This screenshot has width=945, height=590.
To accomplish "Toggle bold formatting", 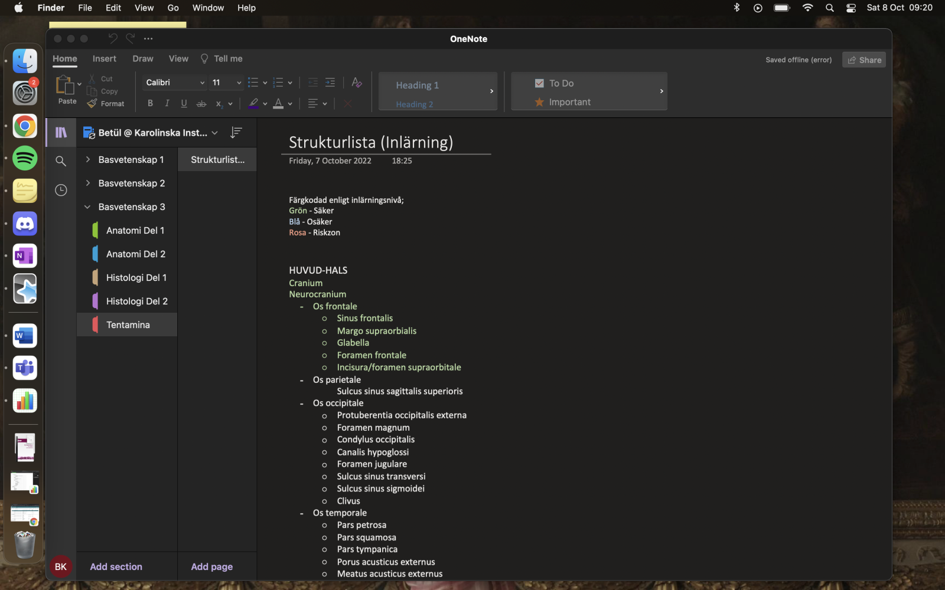I will (150, 103).
